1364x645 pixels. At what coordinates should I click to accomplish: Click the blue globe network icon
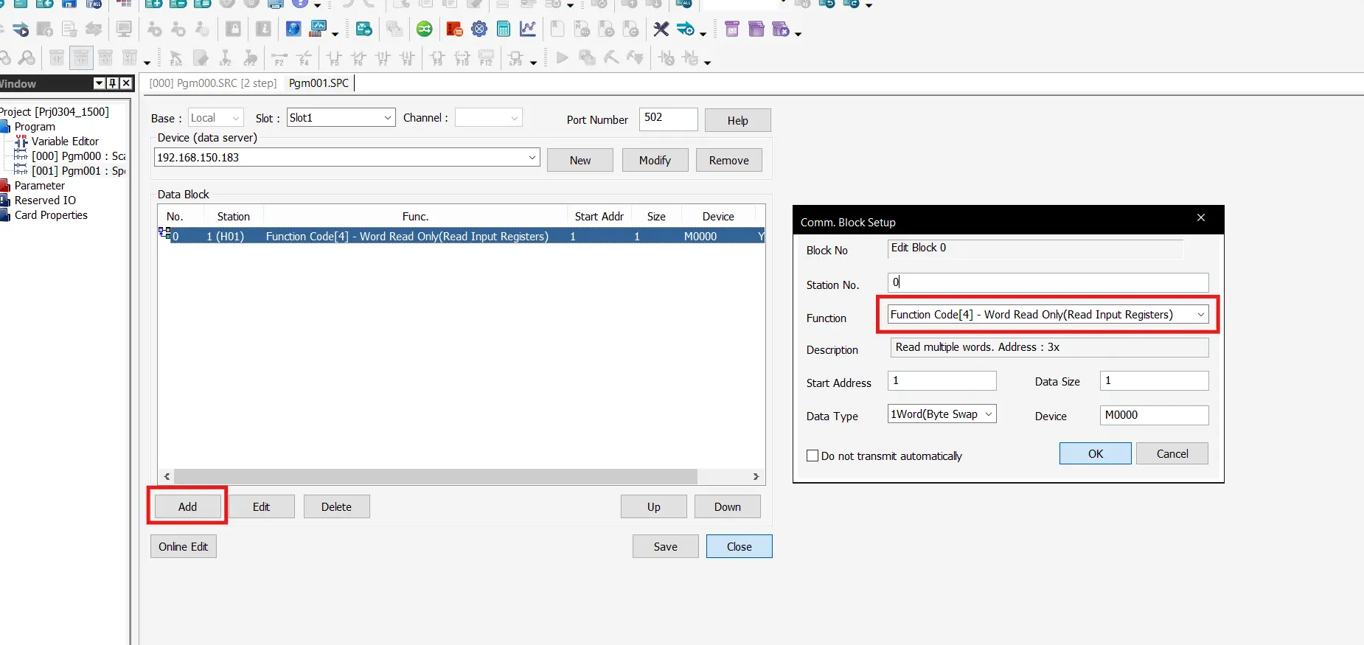(293, 29)
